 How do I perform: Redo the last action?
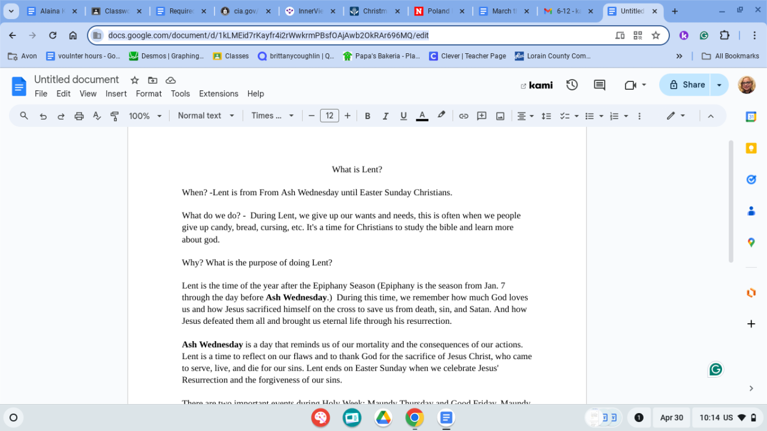tap(61, 116)
